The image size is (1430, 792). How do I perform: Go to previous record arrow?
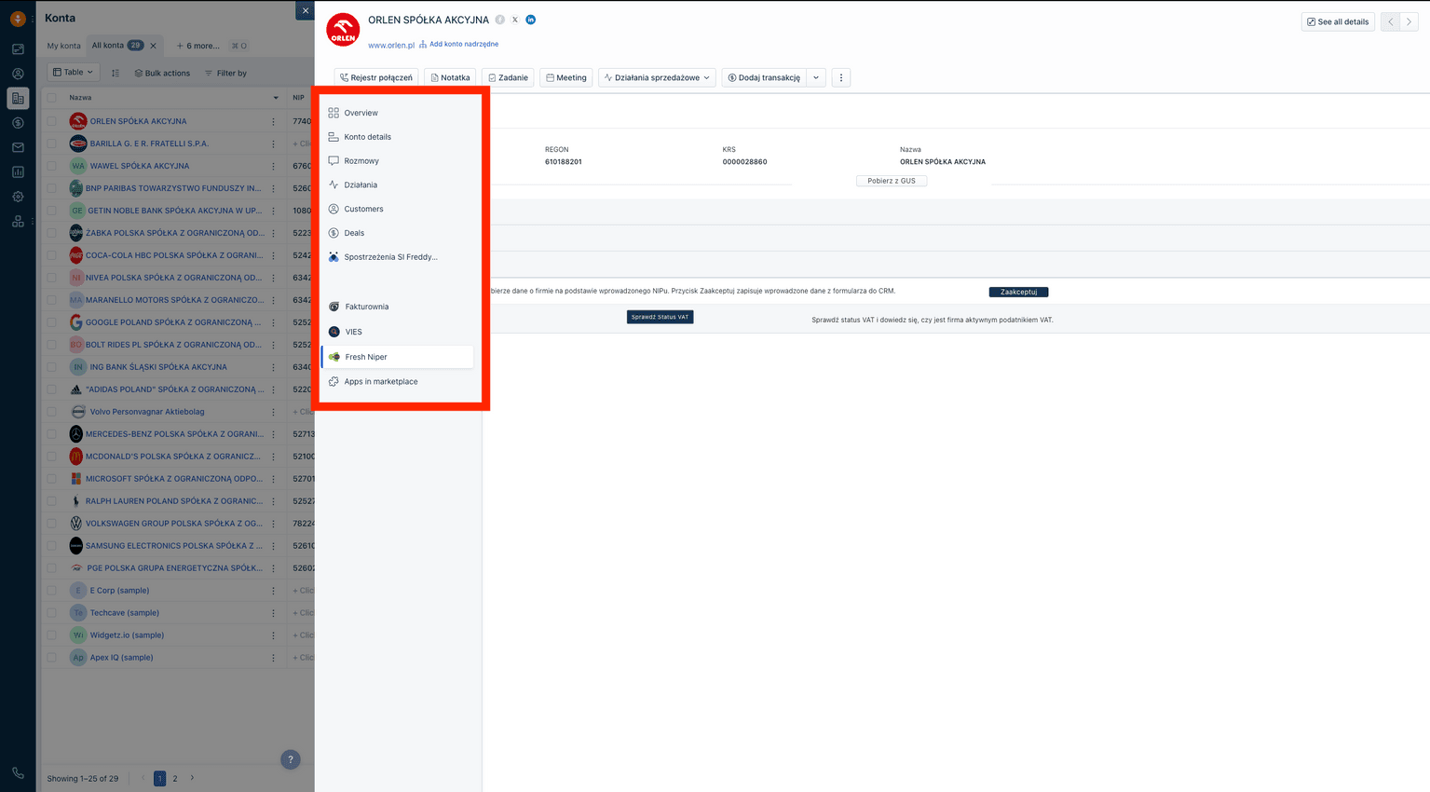click(x=1390, y=21)
